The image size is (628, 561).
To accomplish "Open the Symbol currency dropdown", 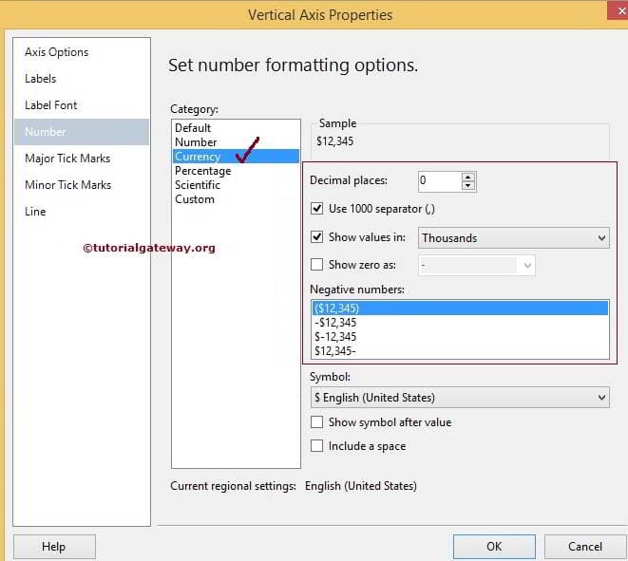I will tap(460, 398).
